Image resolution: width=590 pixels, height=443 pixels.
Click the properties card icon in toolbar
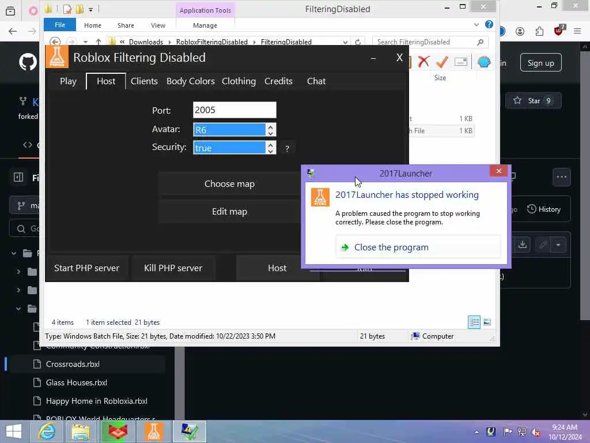[x=460, y=61]
